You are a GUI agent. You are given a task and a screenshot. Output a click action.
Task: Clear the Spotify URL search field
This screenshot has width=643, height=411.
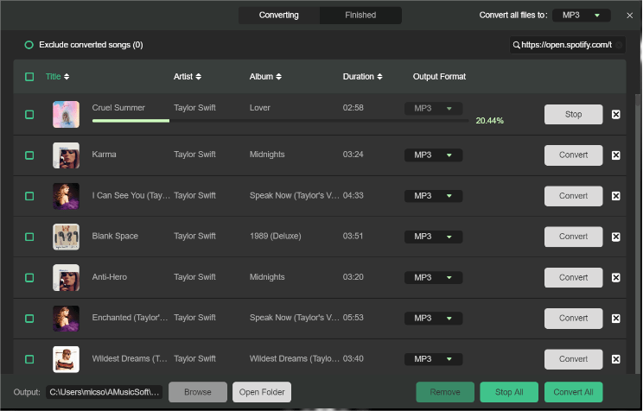pos(619,45)
